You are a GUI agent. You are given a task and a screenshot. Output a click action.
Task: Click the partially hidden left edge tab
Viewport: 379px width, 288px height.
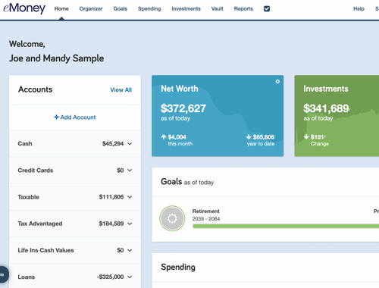click(x=4, y=274)
